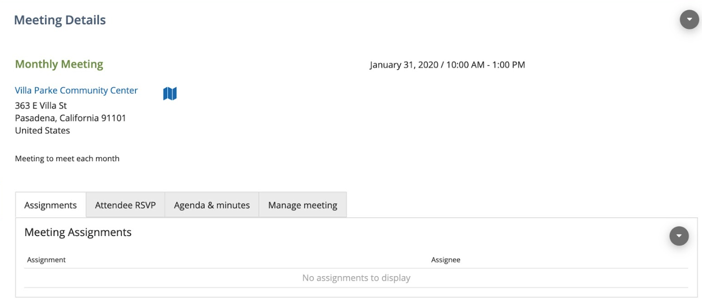Open the Villa Parke Community Center link
The width and height of the screenshot is (702, 307).
point(76,91)
